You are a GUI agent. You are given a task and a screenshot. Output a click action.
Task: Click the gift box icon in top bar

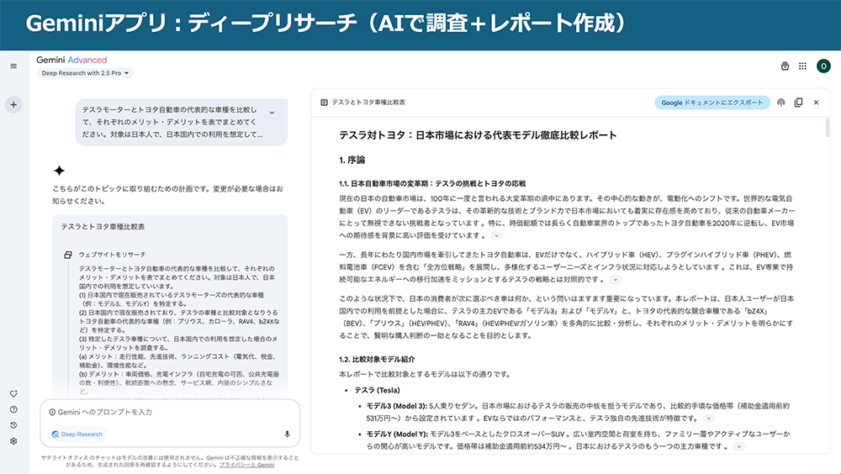point(785,66)
